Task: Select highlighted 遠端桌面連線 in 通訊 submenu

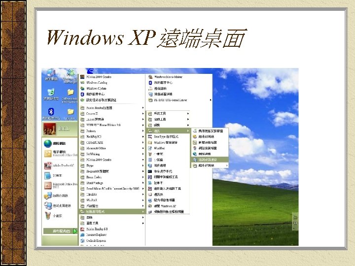Action: pos(210,160)
